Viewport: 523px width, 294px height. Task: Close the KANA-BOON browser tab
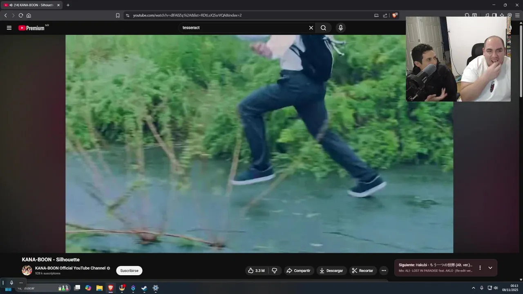tap(58, 5)
